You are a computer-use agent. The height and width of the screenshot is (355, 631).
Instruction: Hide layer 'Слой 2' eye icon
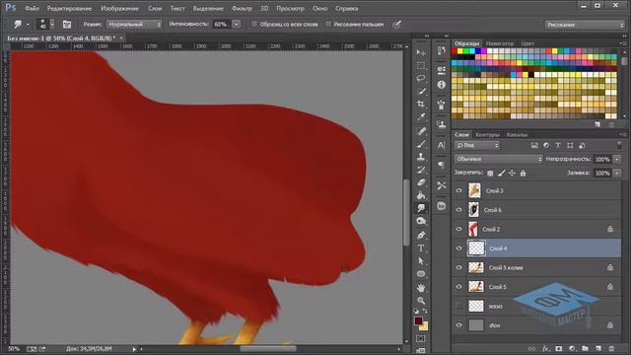pyautogui.click(x=458, y=229)
